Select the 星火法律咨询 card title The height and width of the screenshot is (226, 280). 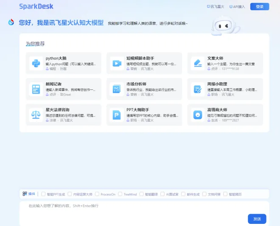coord(58,110)
